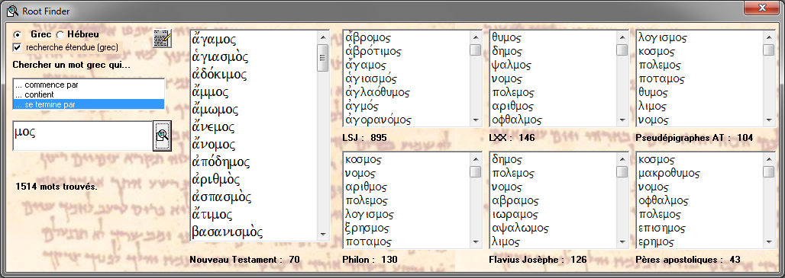
Task: Click down arrow of Nouveau Testament list
Action: [x=323, y=234]
